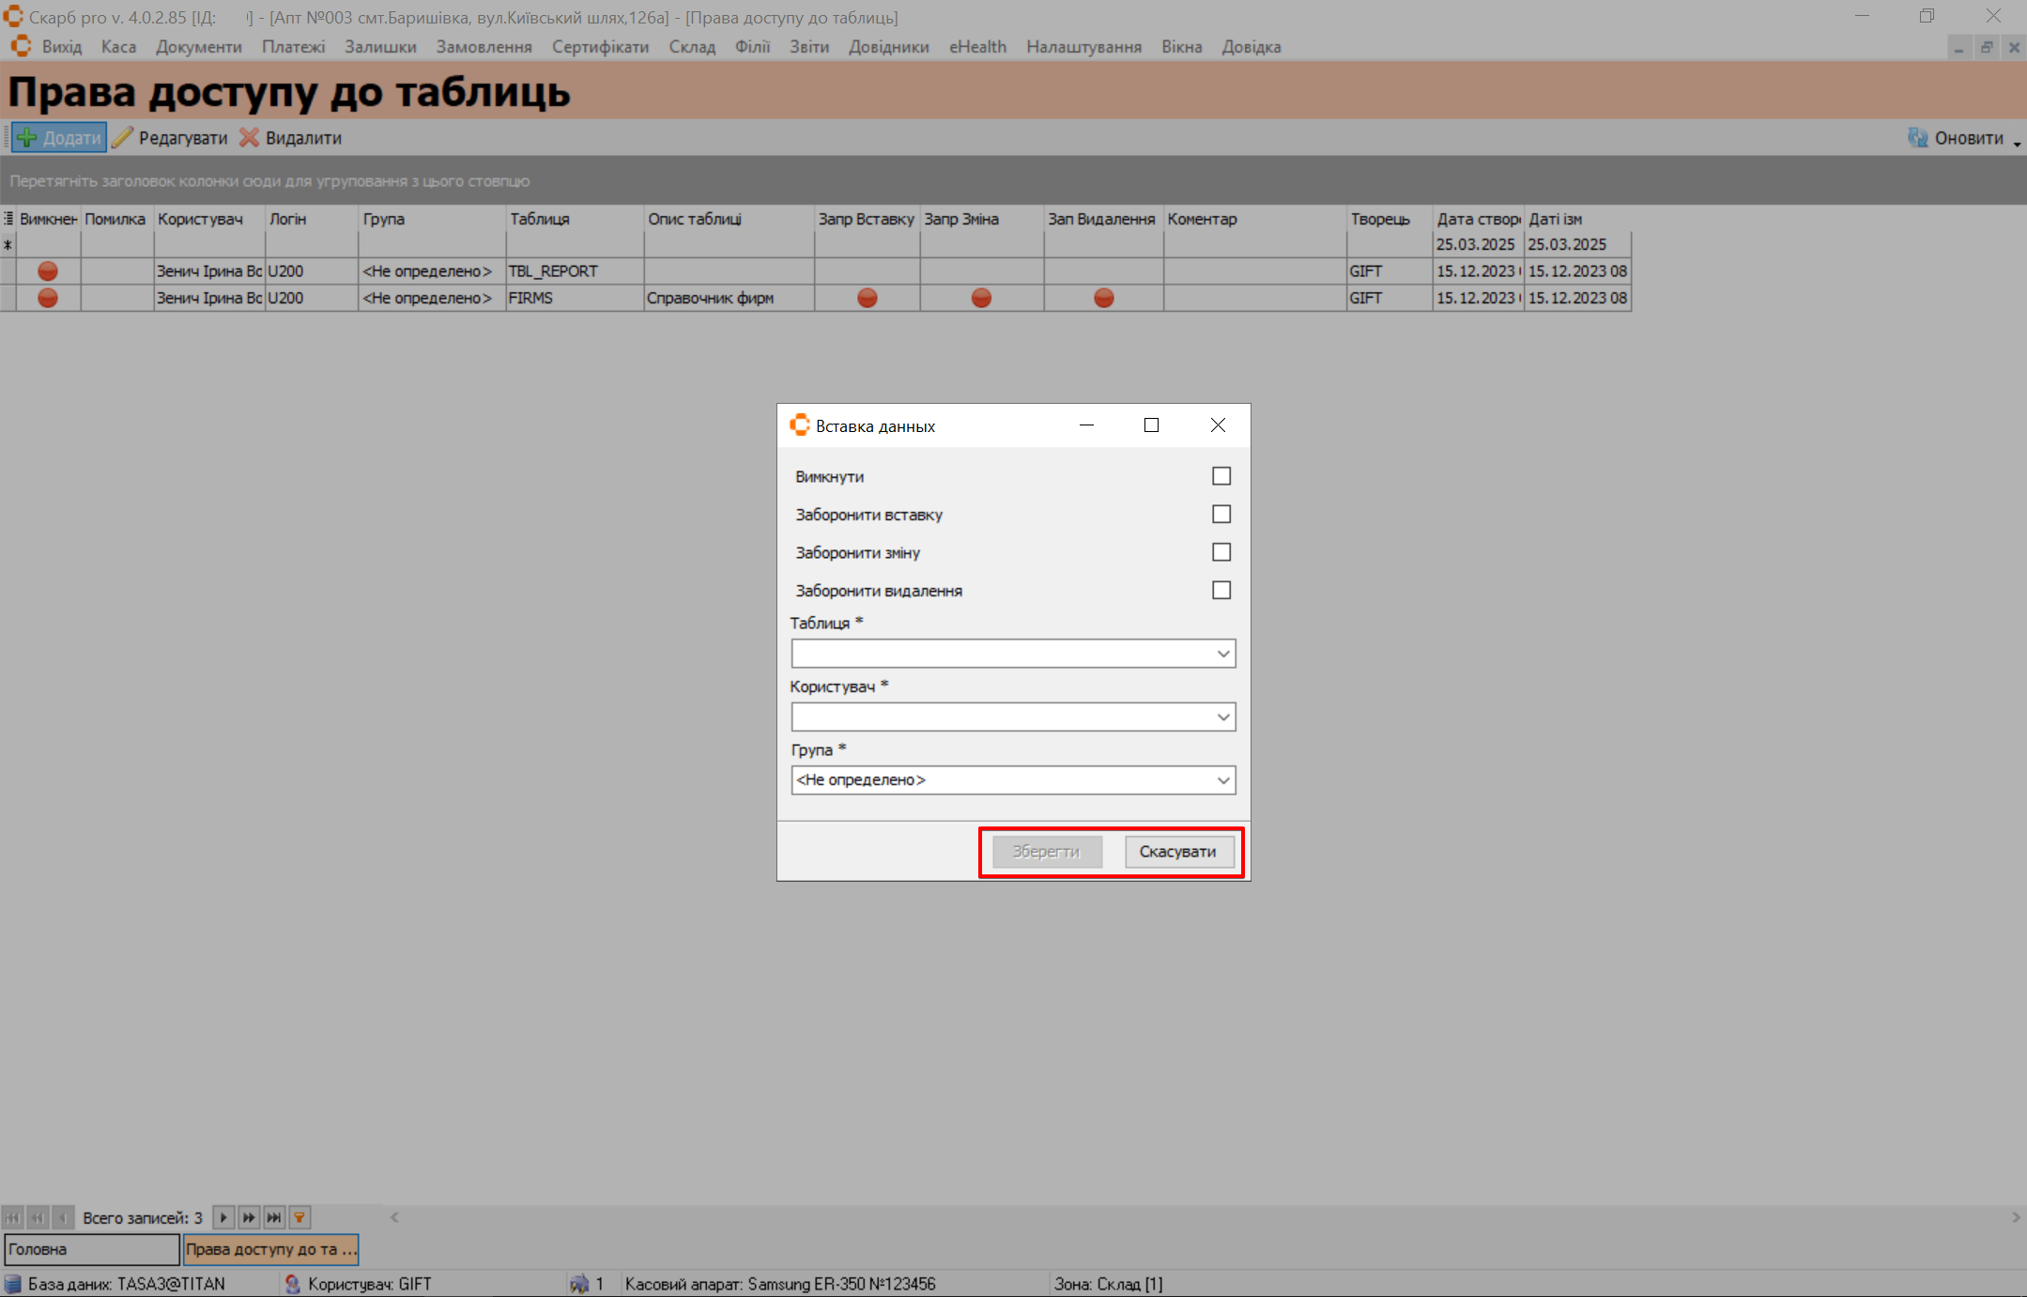Click the green plus Додати icon

(x=27, y=138)
